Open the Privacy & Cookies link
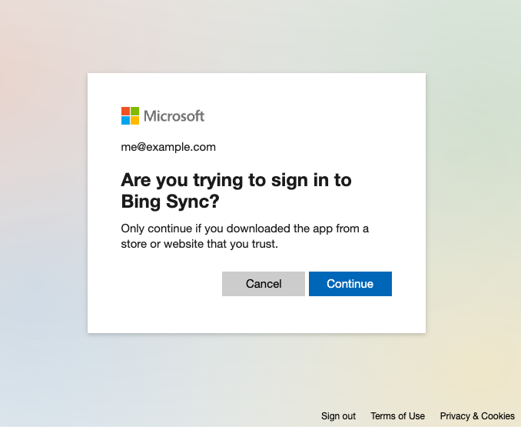 (x=477, y=416)
